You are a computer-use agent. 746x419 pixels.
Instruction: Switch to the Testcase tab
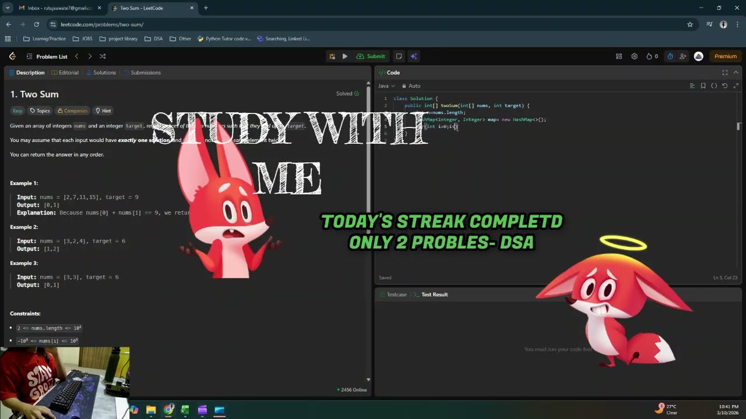(x=393, y=294)
